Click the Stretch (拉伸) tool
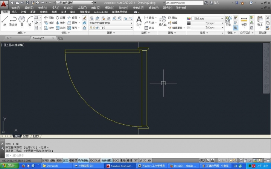Image resolution: width=271 pixels, height=169 pixels. (x=49, y=28)
